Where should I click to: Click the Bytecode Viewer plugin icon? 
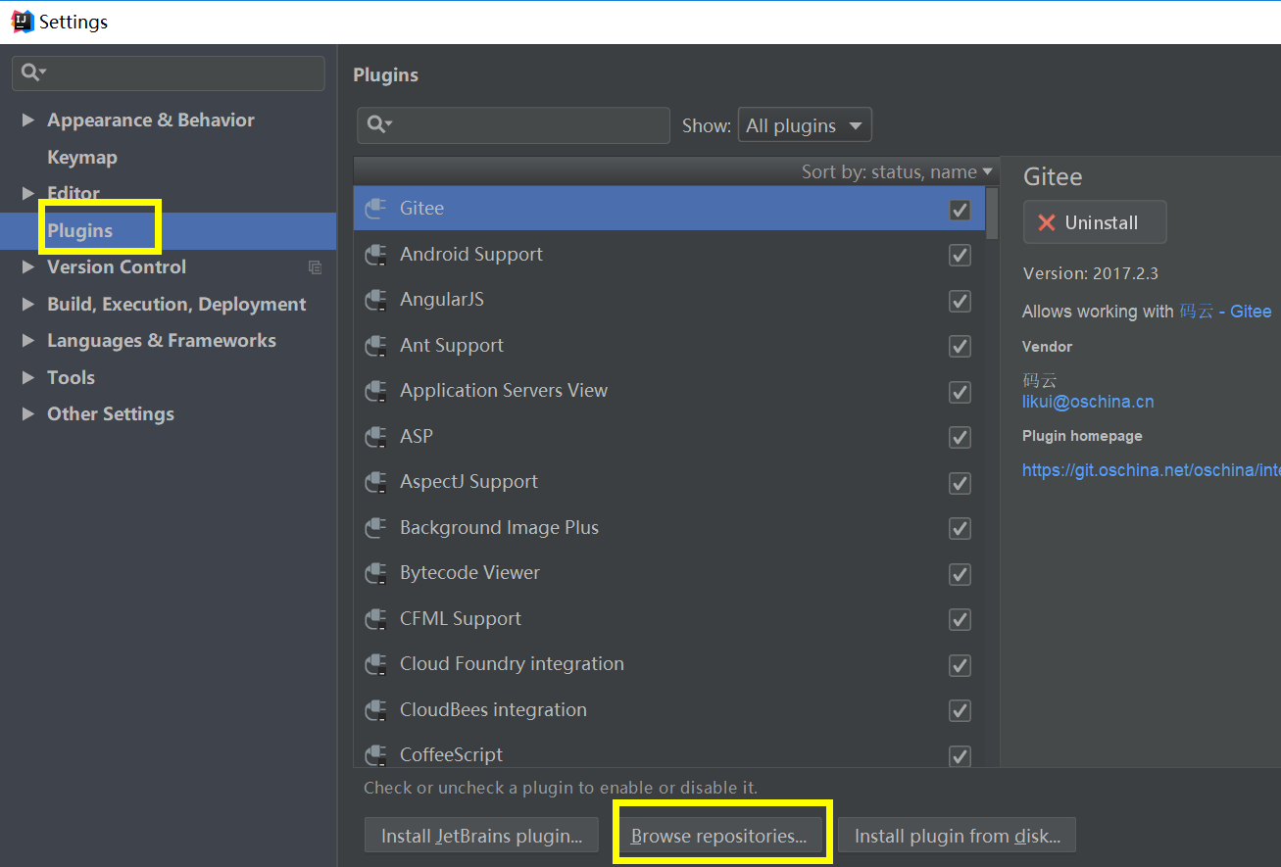pyautogui.click(x=375, y=573)
